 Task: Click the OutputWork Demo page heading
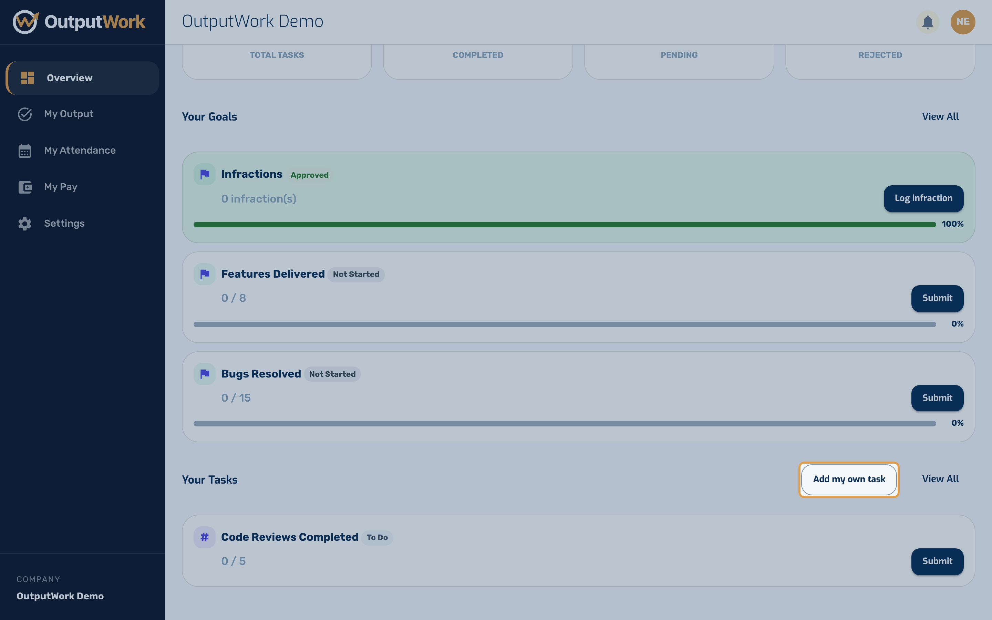click(x=252, y=21)
